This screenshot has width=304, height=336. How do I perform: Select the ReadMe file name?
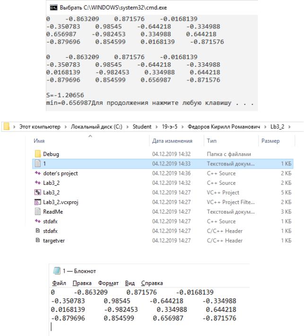point(53,212)
